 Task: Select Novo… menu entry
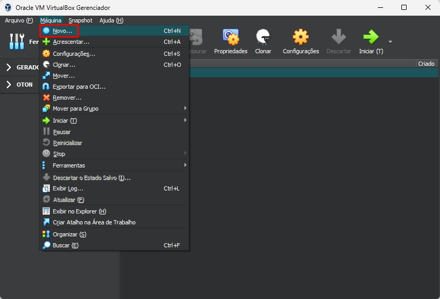coord(114,31)
